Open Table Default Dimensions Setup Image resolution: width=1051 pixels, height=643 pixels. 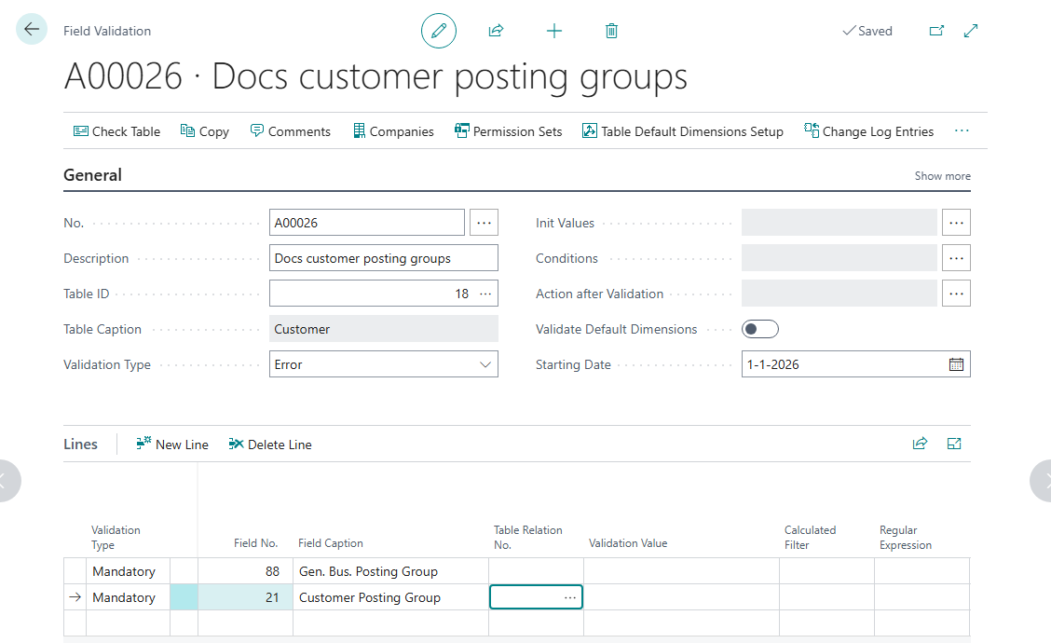pos(682,131)
